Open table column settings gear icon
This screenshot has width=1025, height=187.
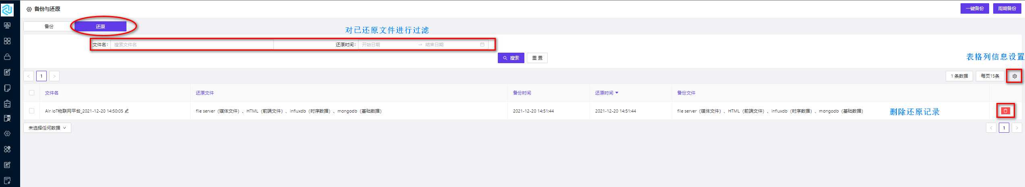[1015, 76]
